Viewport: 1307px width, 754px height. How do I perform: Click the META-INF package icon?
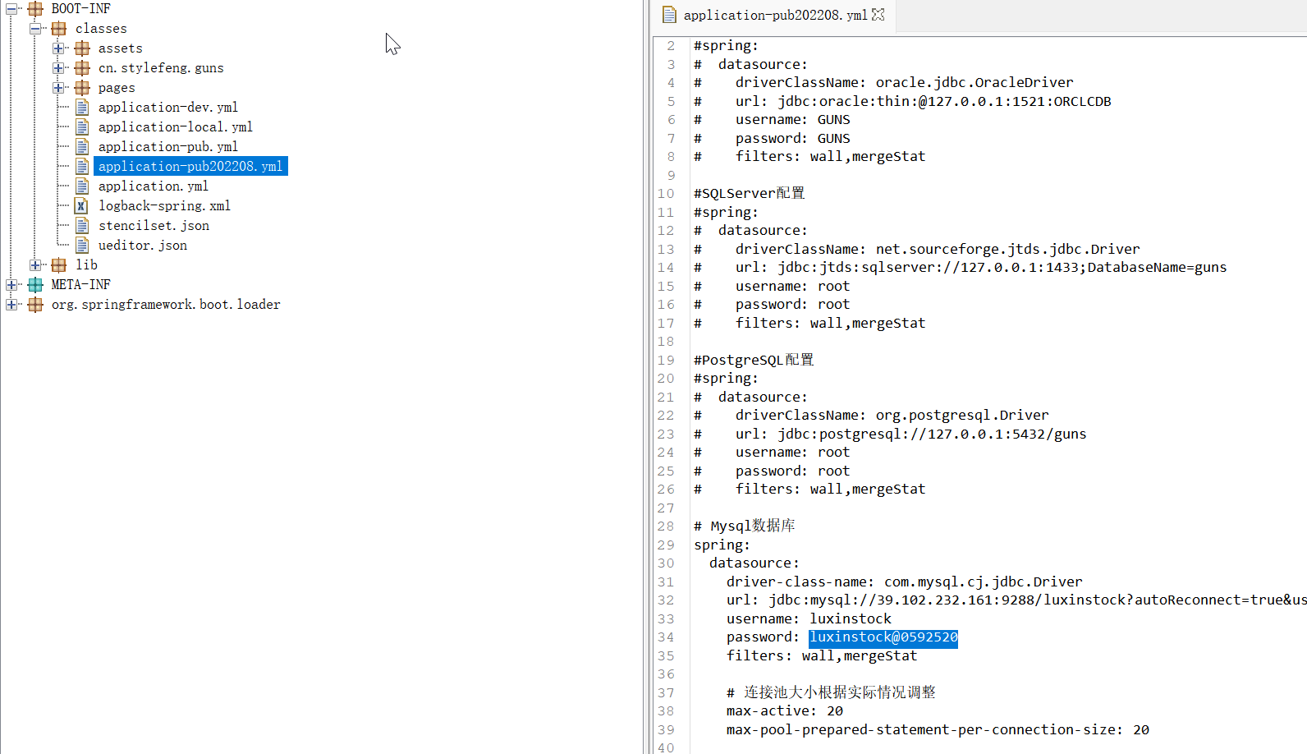[x=35, y=285]
